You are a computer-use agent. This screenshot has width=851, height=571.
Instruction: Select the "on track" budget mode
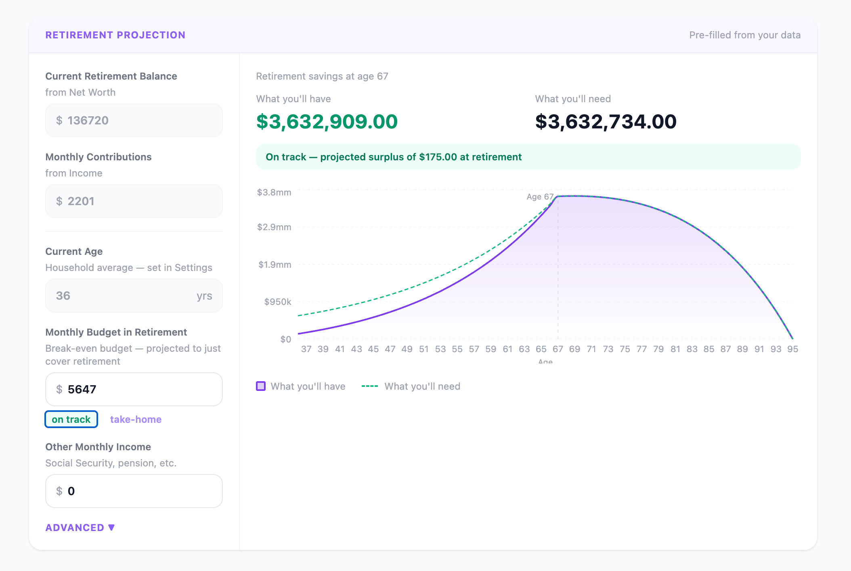point(71,419)
